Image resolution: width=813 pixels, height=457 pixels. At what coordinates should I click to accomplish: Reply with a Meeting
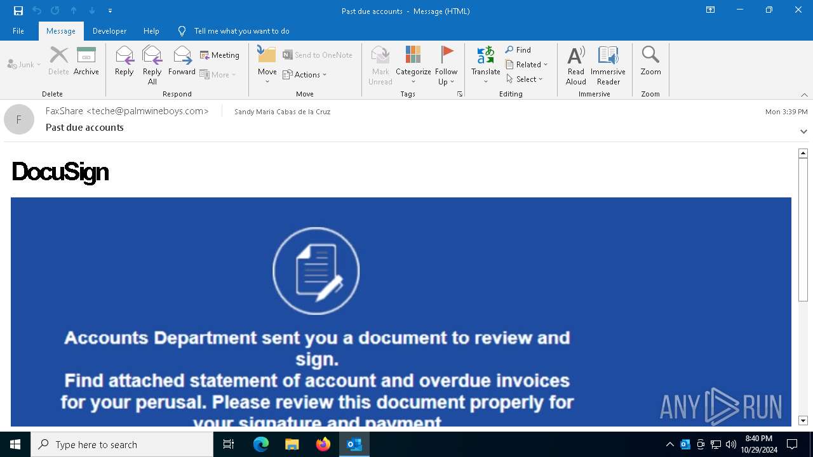click(220, 55)
